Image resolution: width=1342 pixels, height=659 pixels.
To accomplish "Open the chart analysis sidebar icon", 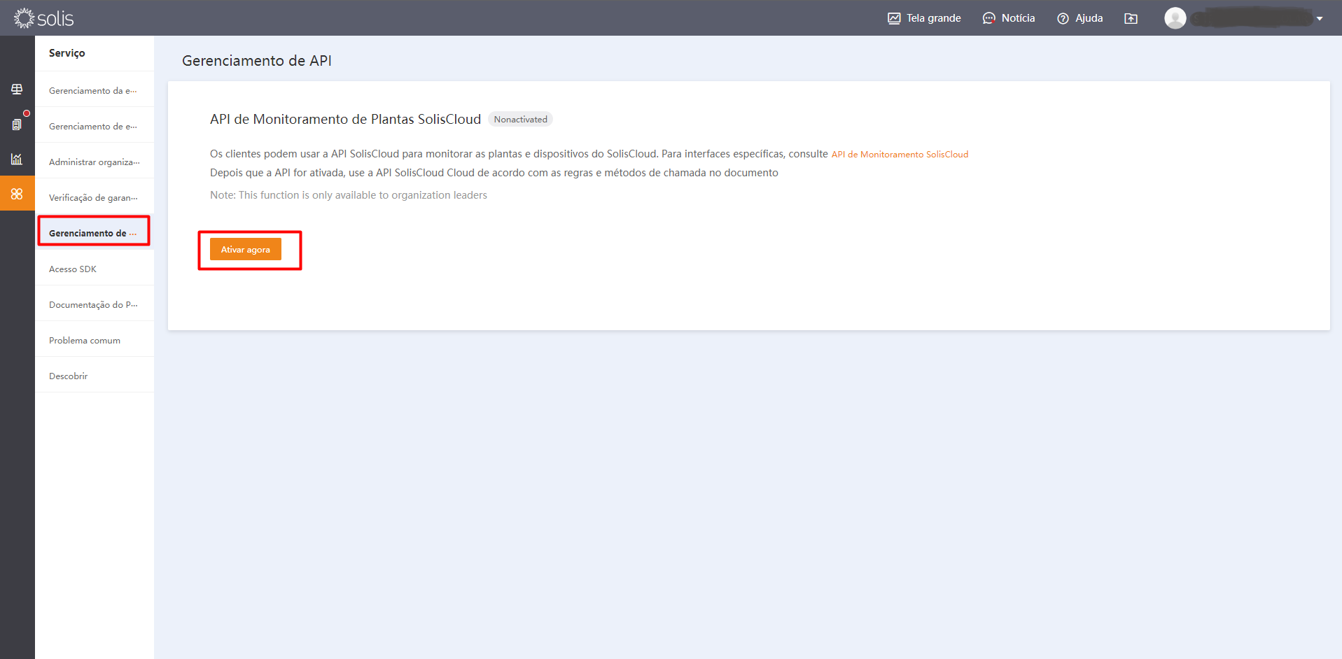I will 17,159.
